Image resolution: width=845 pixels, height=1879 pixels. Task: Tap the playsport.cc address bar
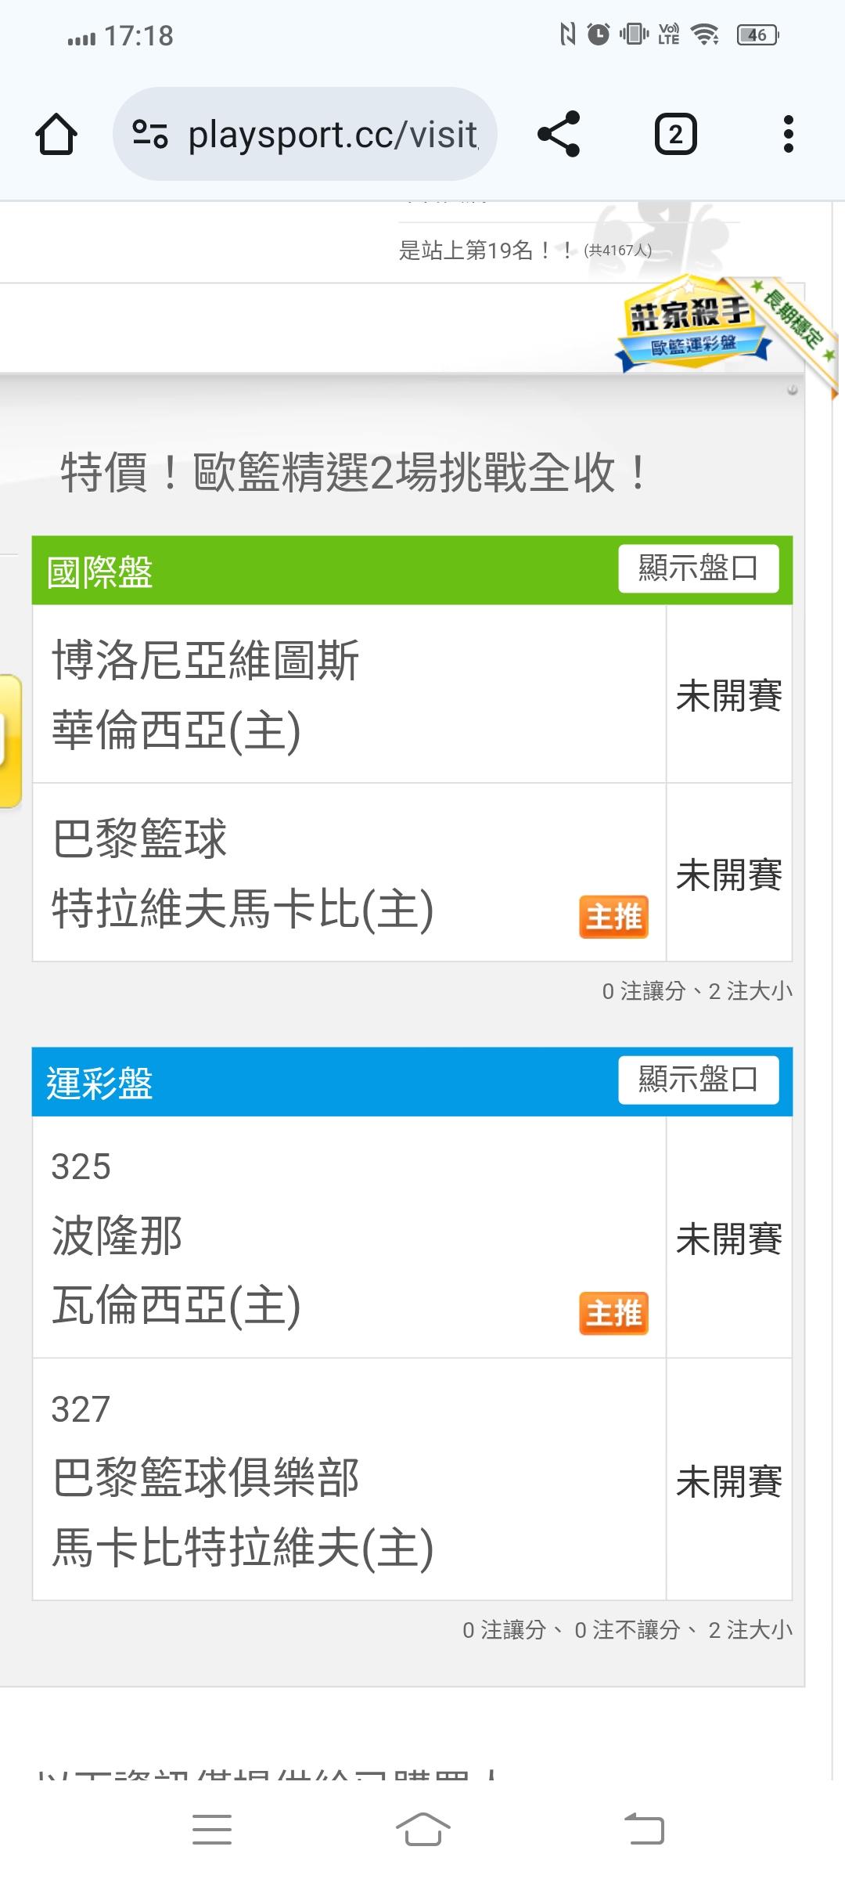(333, 135)
